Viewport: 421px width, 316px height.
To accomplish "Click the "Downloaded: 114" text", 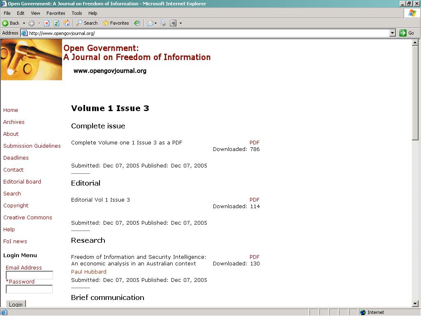I will pyautogui.click(x=236, y=207).
